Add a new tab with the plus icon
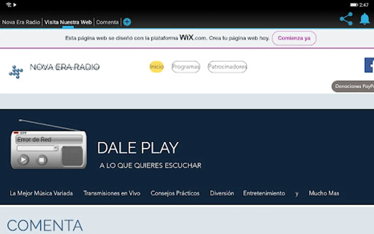Viewport: 374px width, 234px height. [127, 22]
